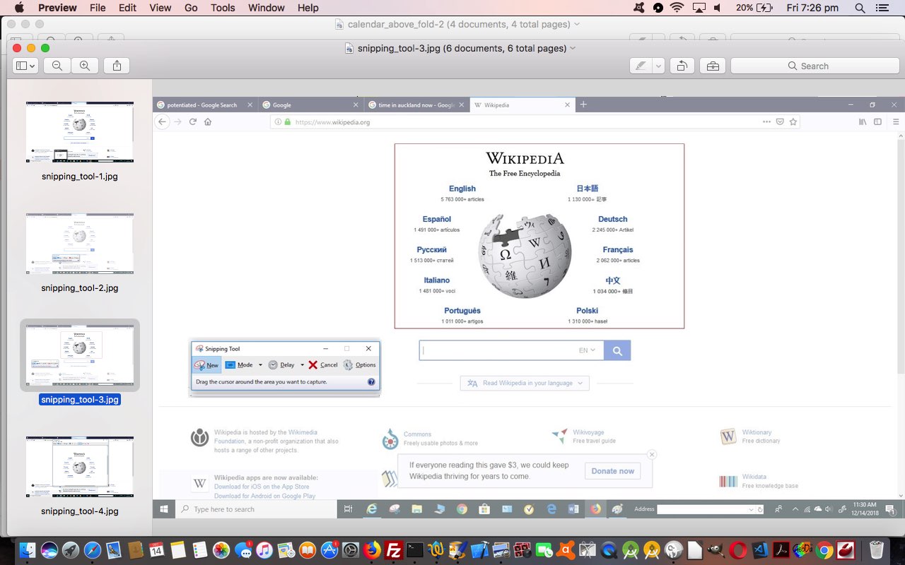Viewport: 905px width, 565px height.
Task: Open the sidebar view options menu button
Action: click(25, 66)
